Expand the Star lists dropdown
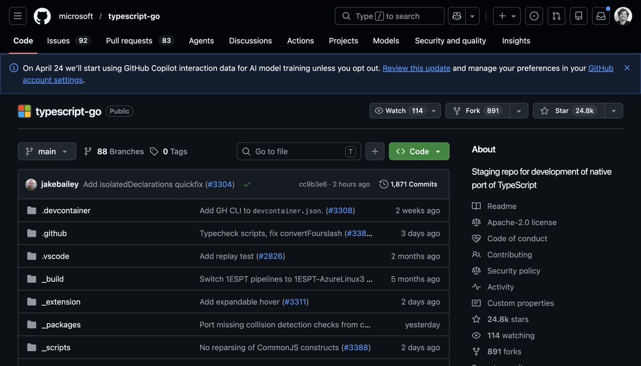The width and height of the screenshot is (641, 366). point(614,111)
